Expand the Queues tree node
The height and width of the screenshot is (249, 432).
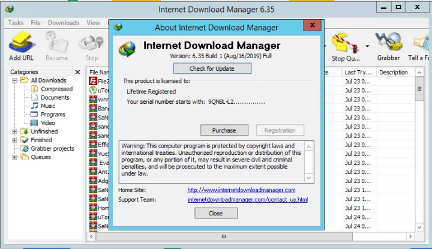tap(14, 157)
